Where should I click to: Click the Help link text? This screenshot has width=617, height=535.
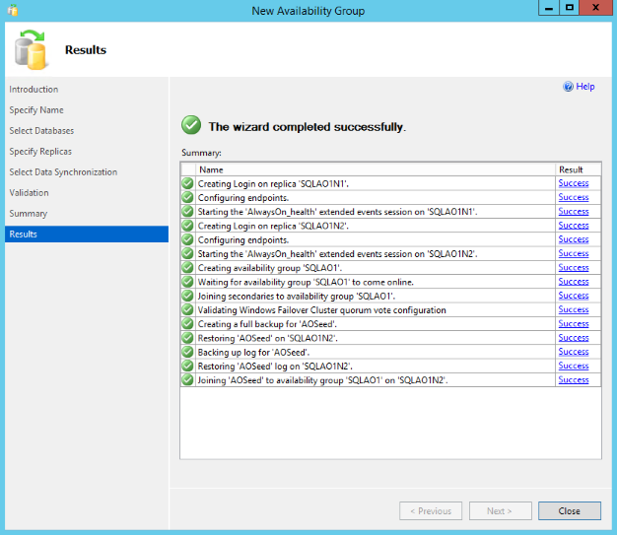coord(585,87)
